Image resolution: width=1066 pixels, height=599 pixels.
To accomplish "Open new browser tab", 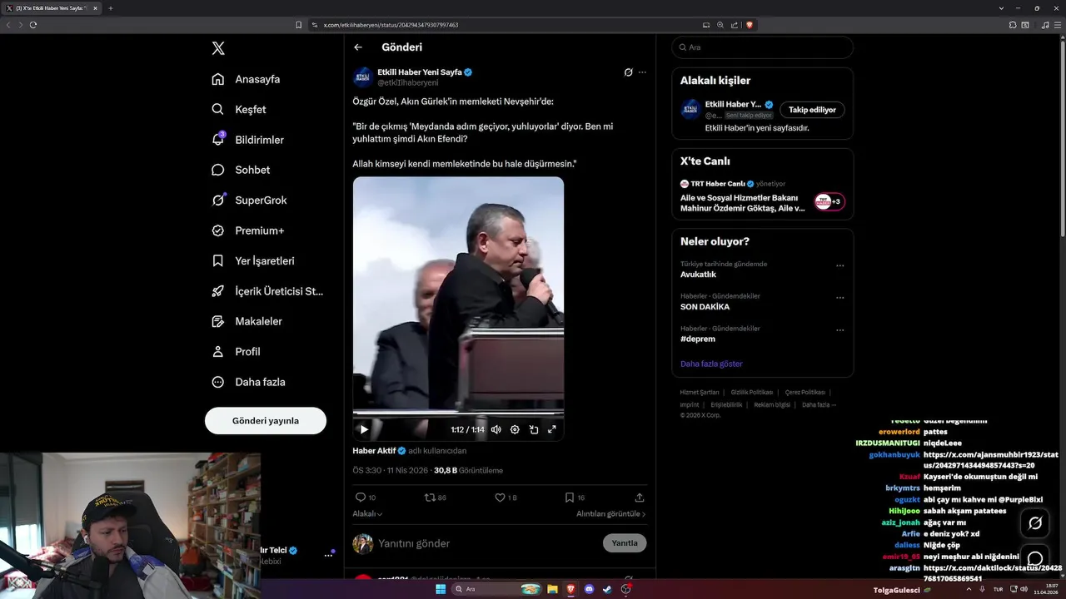I will click(x=110, y=8).
